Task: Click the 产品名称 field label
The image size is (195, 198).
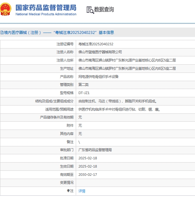Action: point(67,77)
